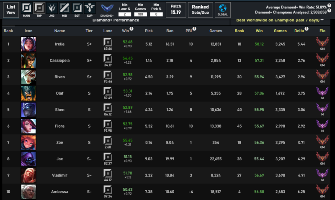The image size is (335, 200).
Task: Filter by the Jungle role icon
Action: (x=52, y=8)
